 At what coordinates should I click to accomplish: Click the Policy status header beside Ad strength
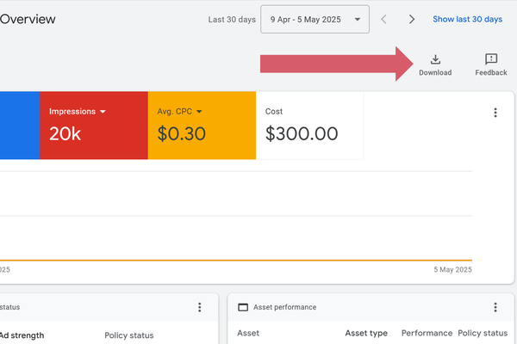pos(129,335)
